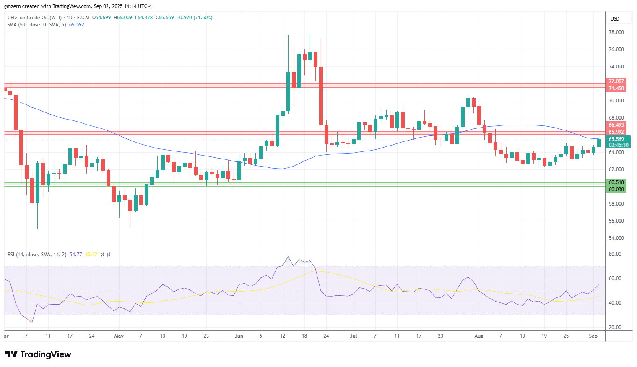Click the 54.000 price axis tick
Viewport: 637px width, 367px height.
click(616, 238)
